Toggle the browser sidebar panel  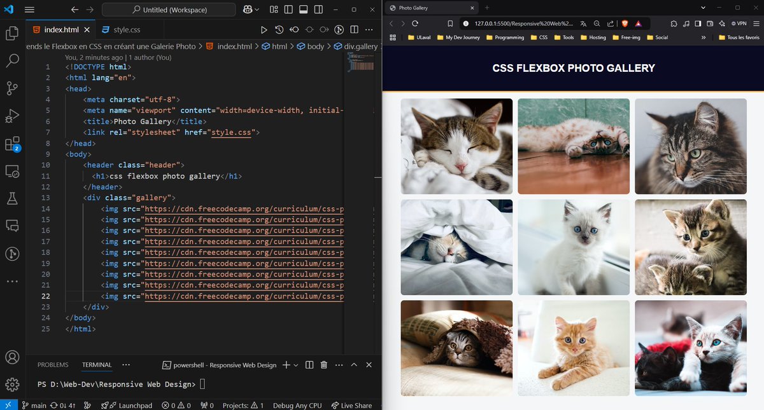(698, 23)
